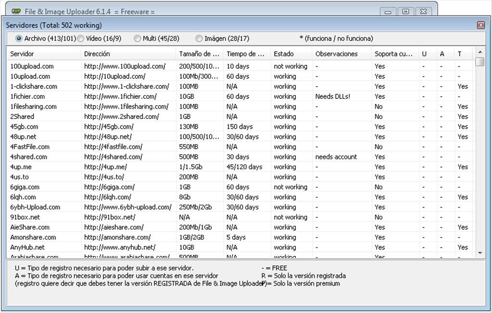Select the 4FastFile.com server row

[x=240, y=146]
